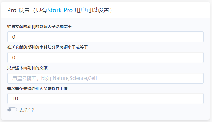Click the 去掉广告 label text
This screenshot has height=122, width=212.
click(x=27, y=110)
